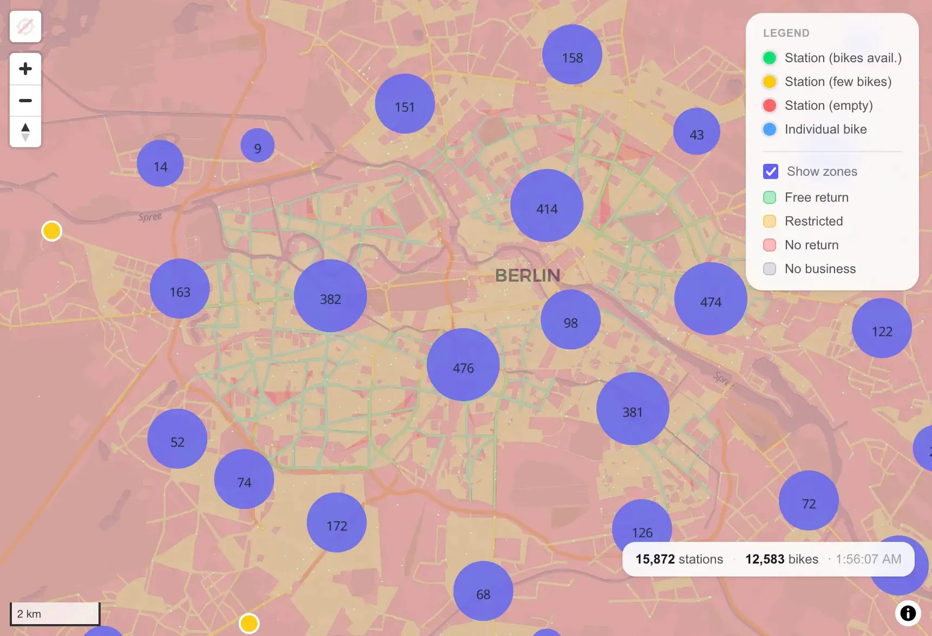Click the yellow station marker near the Spree west

(x=51, y=230)
